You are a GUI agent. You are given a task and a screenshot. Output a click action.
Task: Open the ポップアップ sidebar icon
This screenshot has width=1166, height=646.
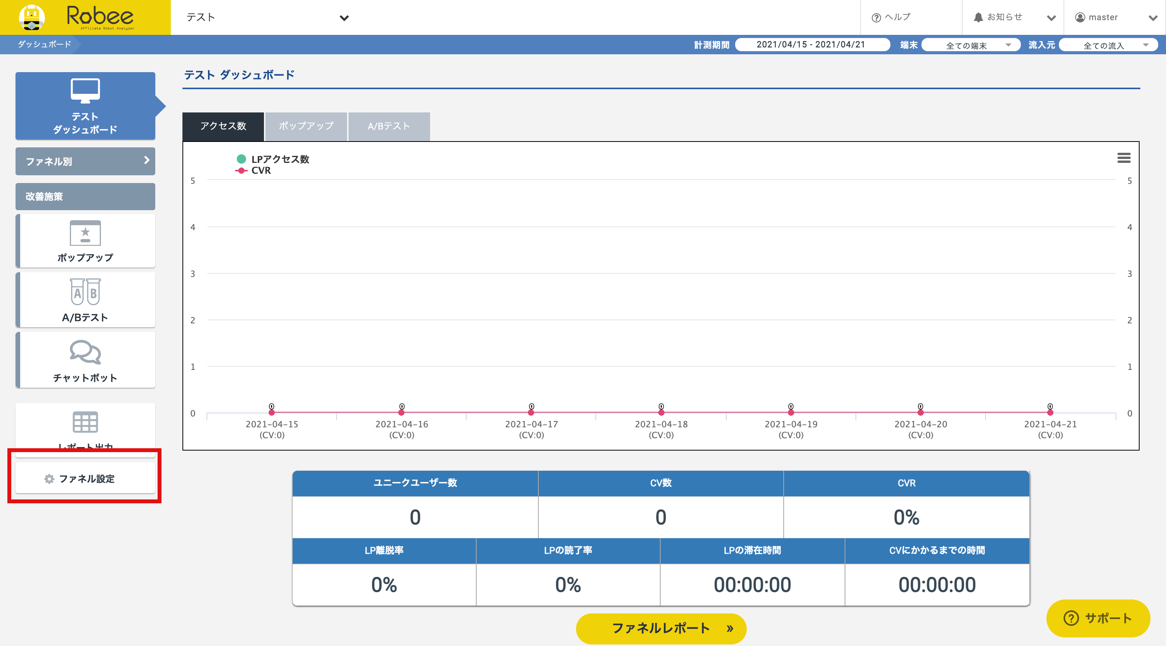(85, 233)
